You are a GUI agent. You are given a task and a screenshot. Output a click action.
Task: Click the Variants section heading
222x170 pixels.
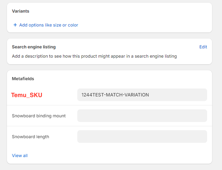click(x=20, y=11)
